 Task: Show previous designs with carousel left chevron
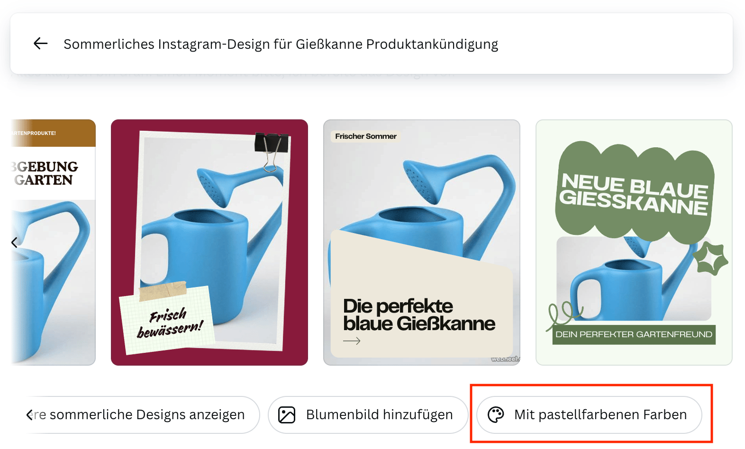click(15, 242)
